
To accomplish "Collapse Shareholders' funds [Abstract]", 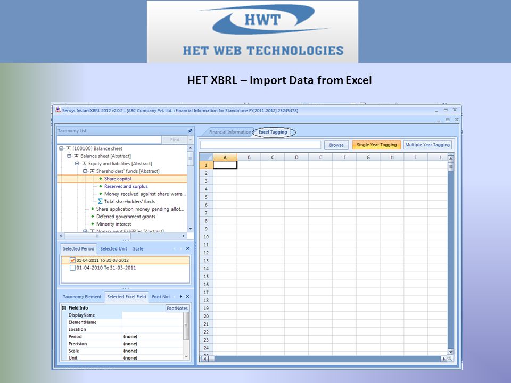I will (85, 171).
